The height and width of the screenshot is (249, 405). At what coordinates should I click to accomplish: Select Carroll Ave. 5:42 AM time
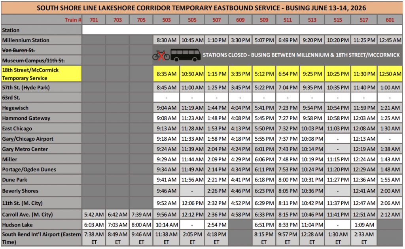[x=94, y=215]
